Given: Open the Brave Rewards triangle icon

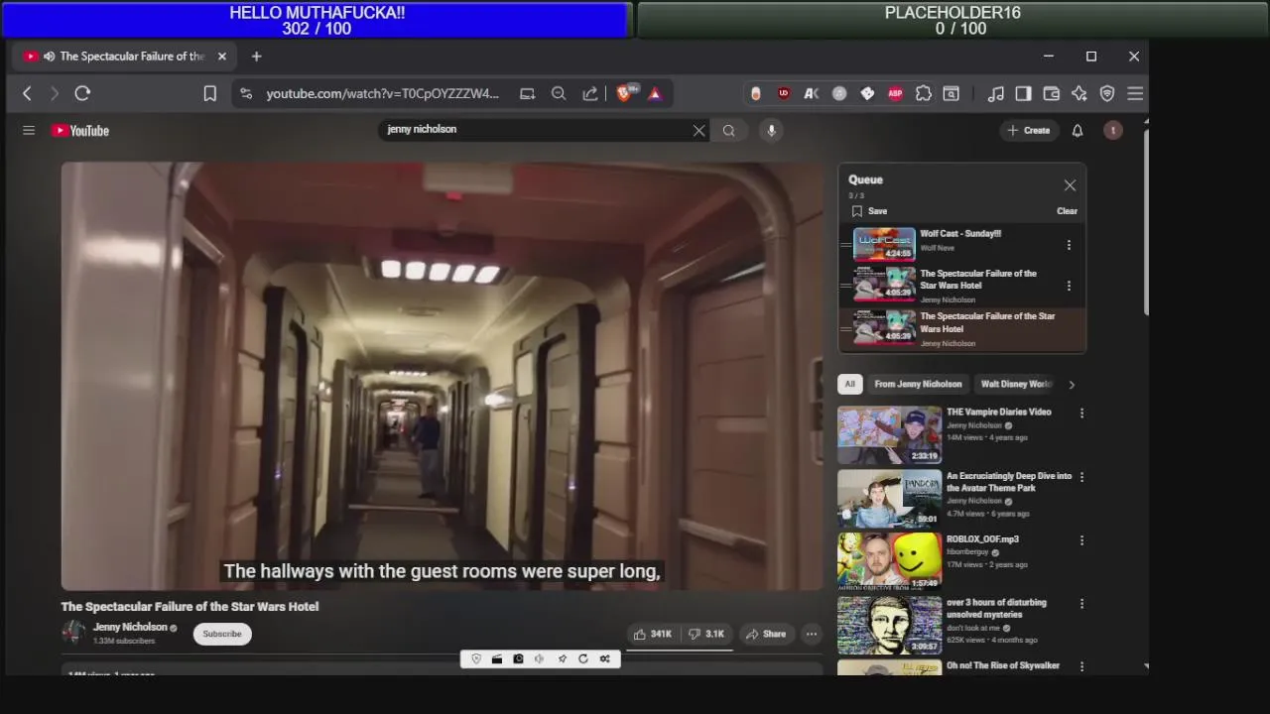Looking at the screenshot, I should click(x=655, y=93).
